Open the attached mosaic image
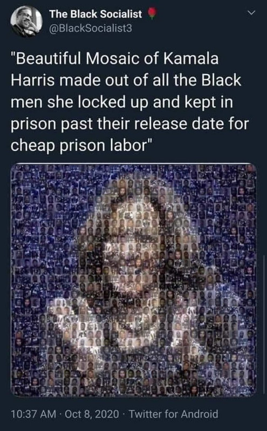267x431 pixels. click(x=134, y=280)
